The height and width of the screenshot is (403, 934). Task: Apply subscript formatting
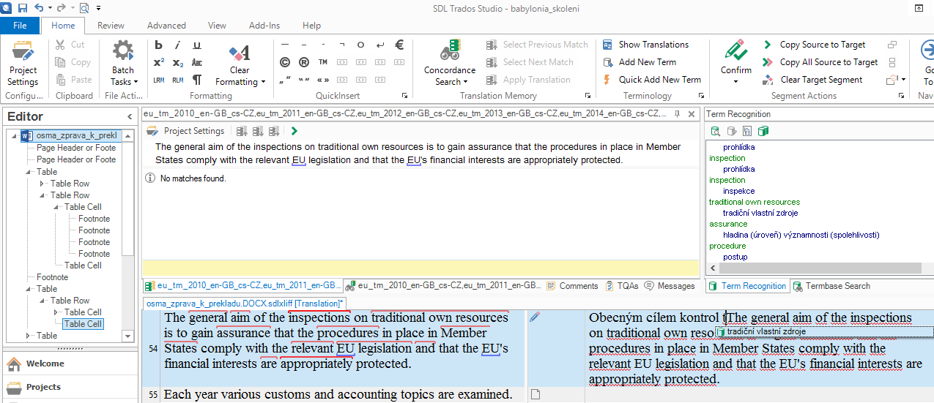click(177, 62)
